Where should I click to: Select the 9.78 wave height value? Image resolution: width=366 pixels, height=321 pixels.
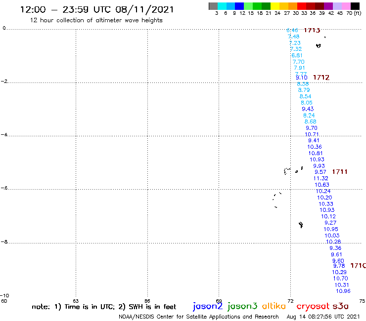pyautogui.click(x=339, y=266)
